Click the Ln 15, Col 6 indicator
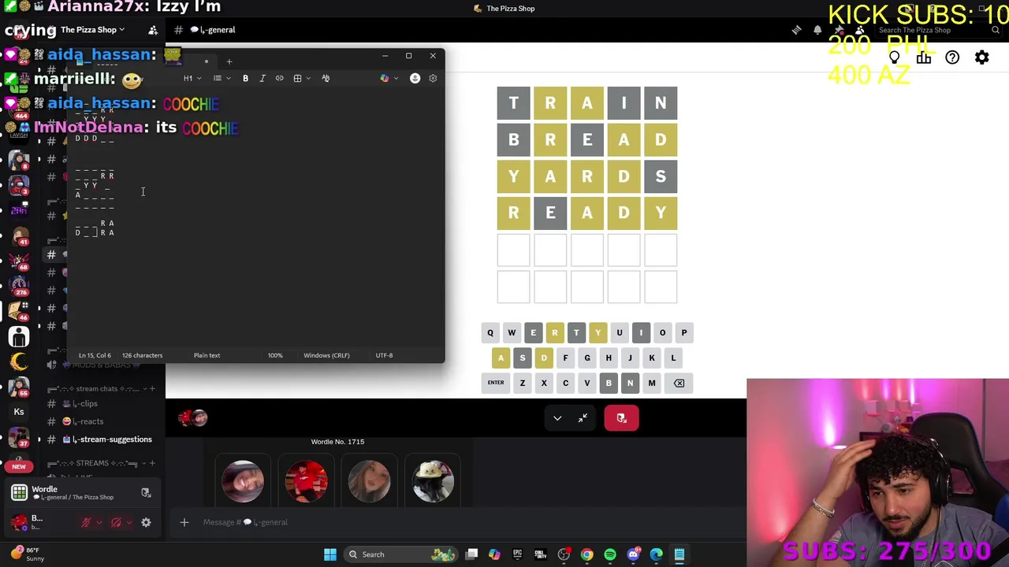 click(95, 355)
